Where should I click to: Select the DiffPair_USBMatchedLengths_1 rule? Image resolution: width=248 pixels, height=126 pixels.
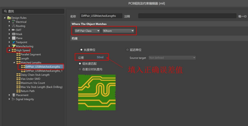tap(44, 71)
